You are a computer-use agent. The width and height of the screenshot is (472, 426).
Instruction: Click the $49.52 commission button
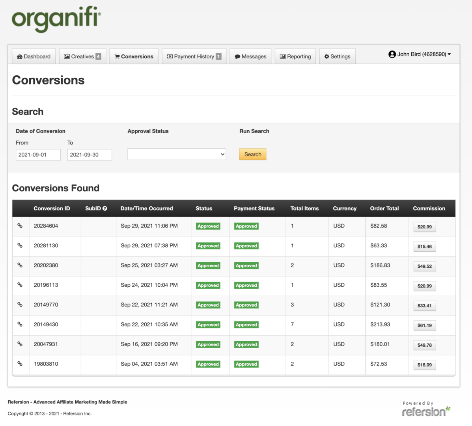(424, 266)
